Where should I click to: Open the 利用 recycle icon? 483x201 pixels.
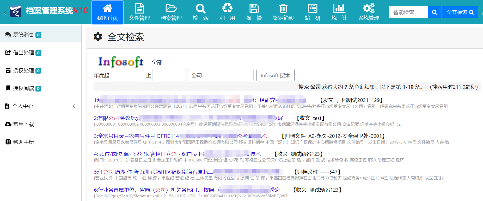coord(227,9)
